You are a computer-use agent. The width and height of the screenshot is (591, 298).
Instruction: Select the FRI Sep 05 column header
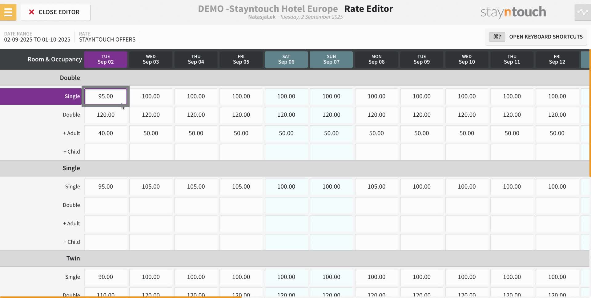pyautogui.click(x=241, y=59)
